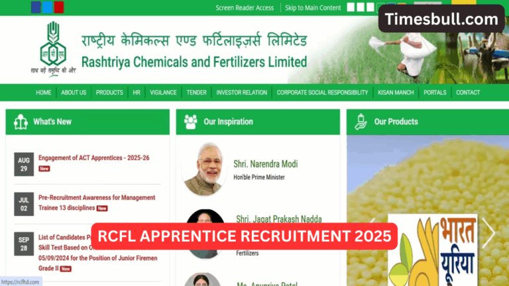This screenshot has width=509, height=286.
Task: Click the red YouTube square icon
Action: pos(59,7)
